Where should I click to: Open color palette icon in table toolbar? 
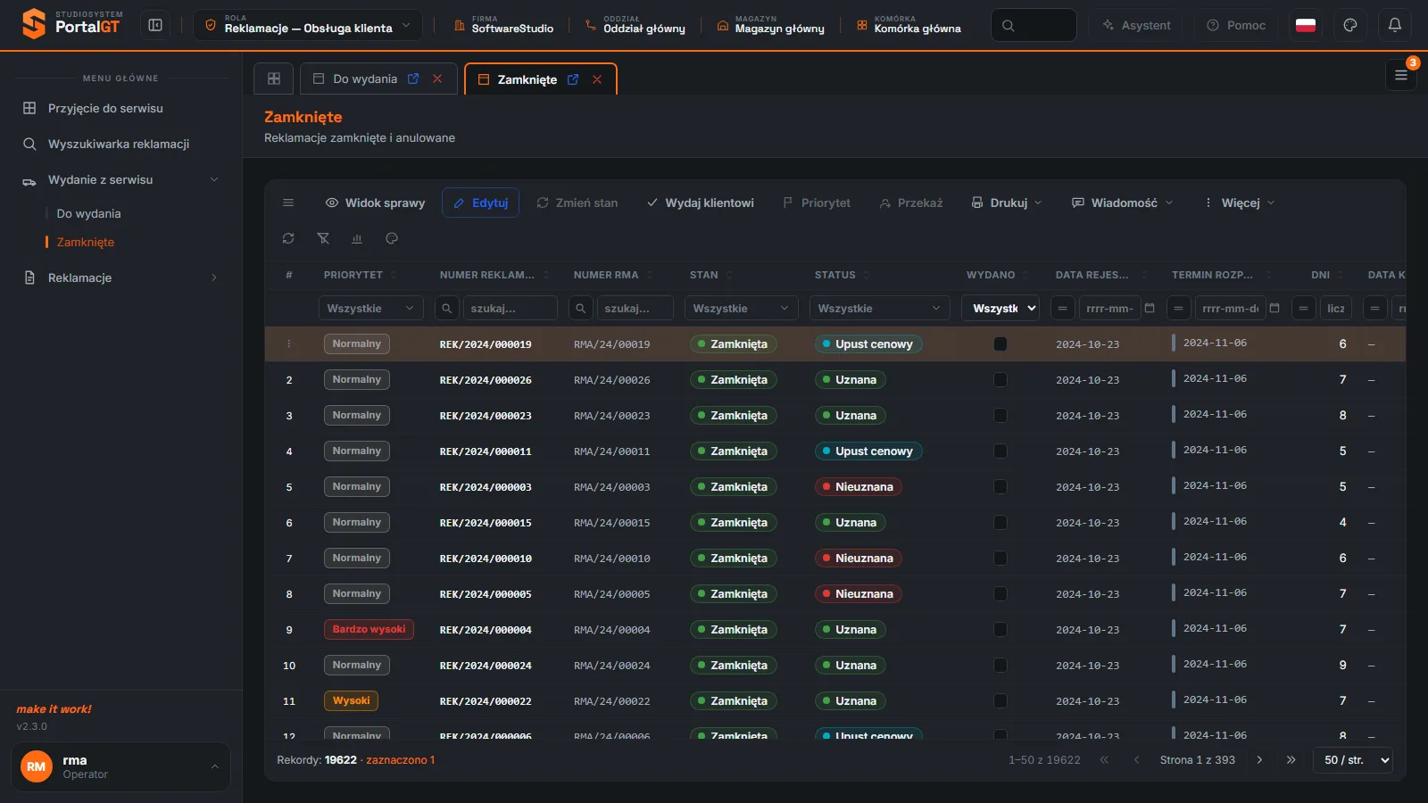pyautogui.click(x=392, y=238)
